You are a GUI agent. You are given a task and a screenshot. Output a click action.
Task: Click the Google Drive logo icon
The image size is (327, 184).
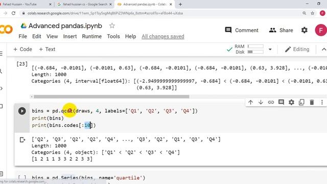point(24,26)
